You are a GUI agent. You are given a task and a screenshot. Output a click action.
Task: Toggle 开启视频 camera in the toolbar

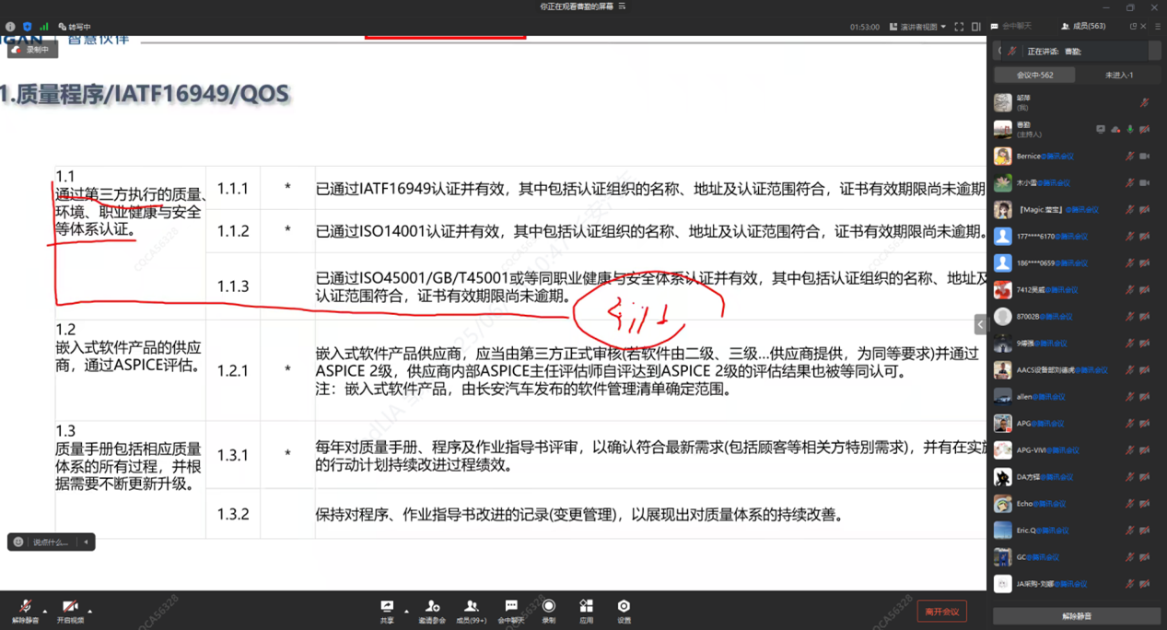70,608
